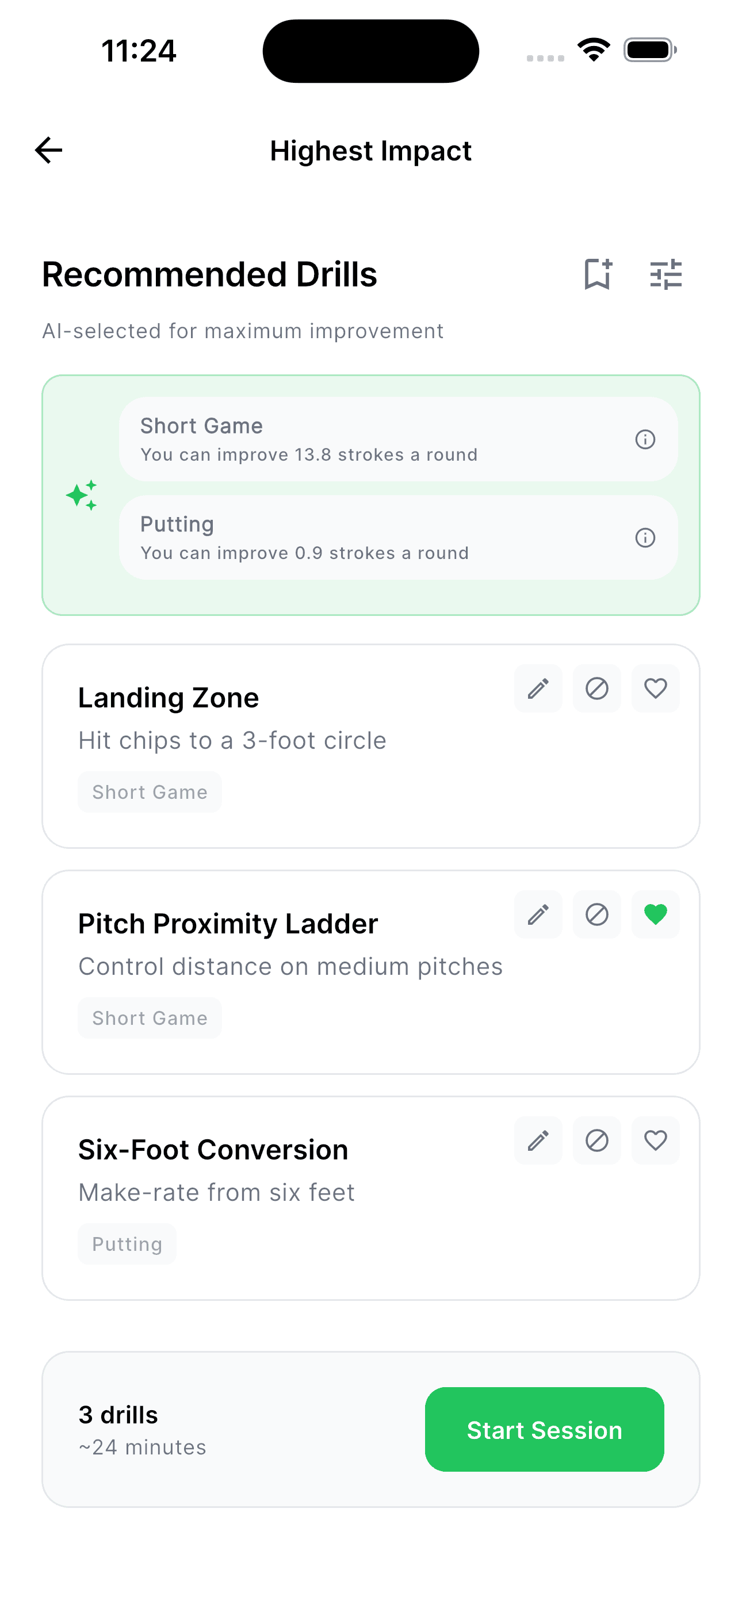Open the Pitch Proximity Ladder drill title

tap(228, 924)
